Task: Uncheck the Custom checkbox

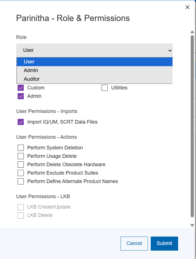Action: coord(21,88)
